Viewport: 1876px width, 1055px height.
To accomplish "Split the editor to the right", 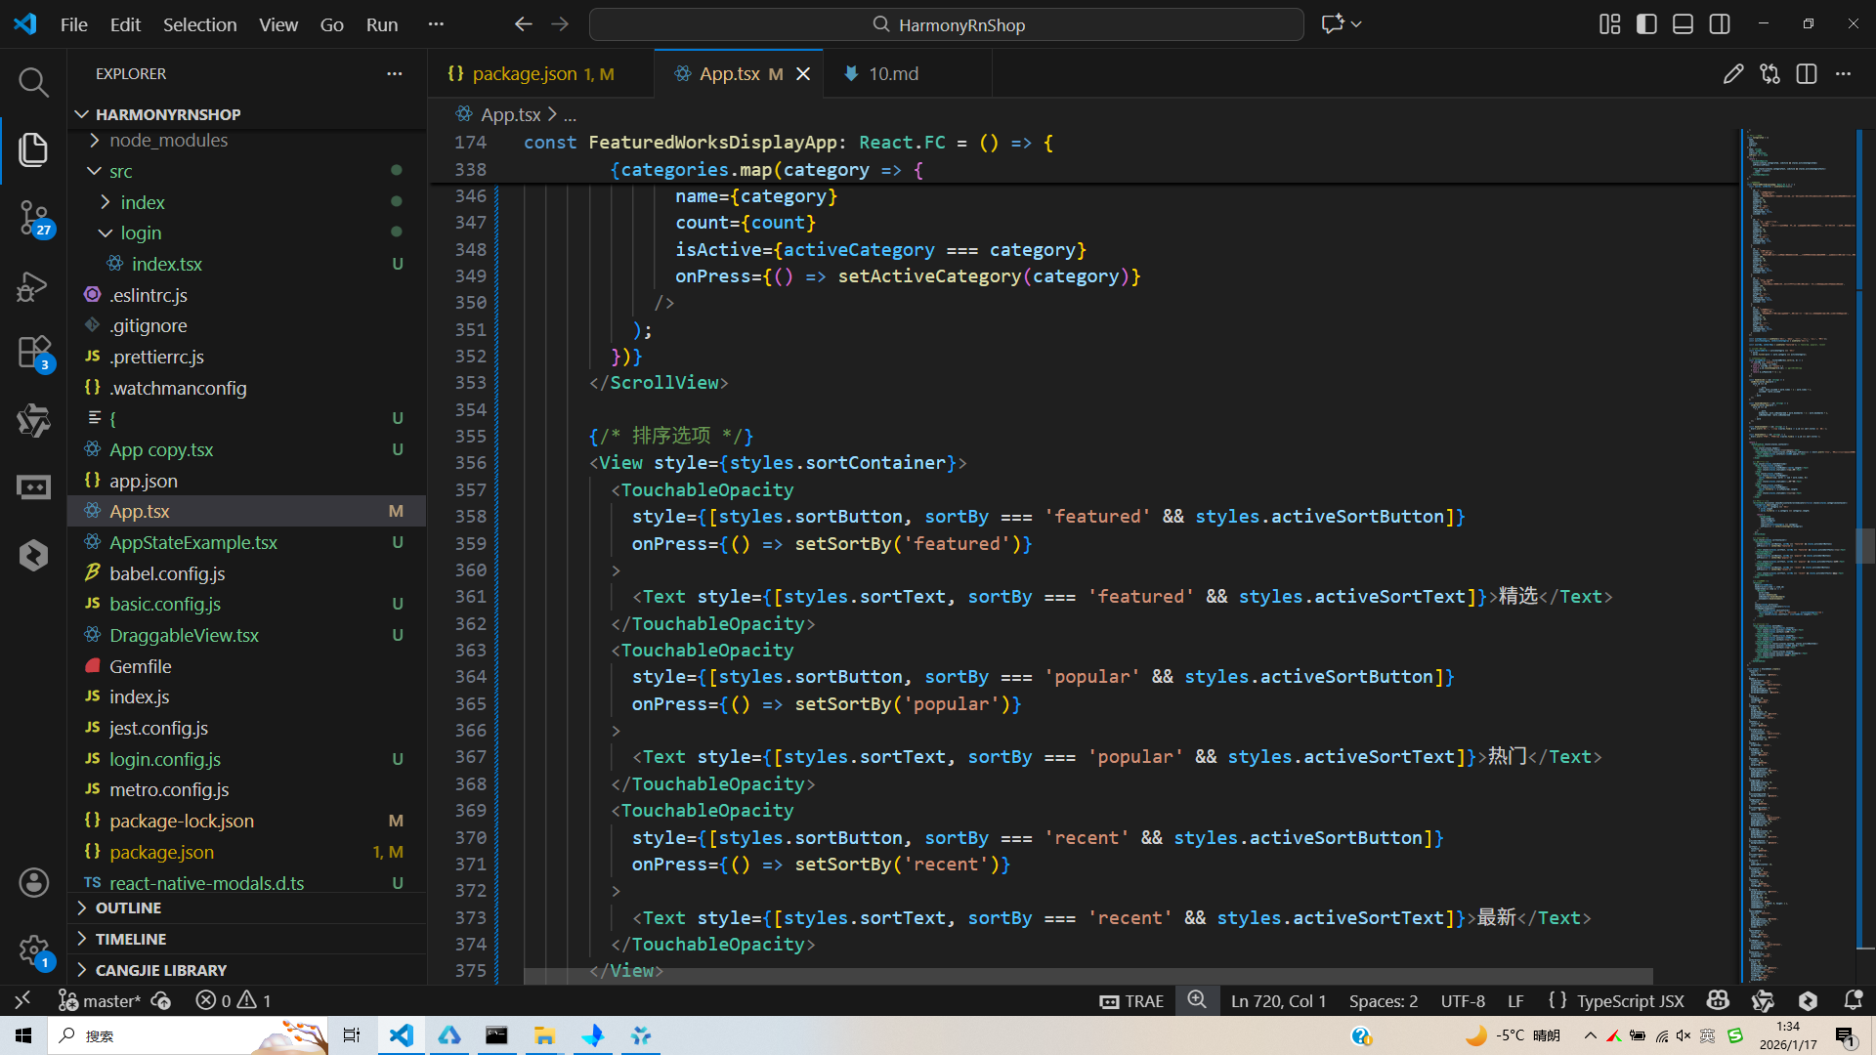I will click(1806, 74).
